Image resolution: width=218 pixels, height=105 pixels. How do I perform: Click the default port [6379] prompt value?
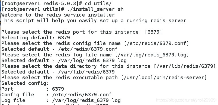click(153, 32)
